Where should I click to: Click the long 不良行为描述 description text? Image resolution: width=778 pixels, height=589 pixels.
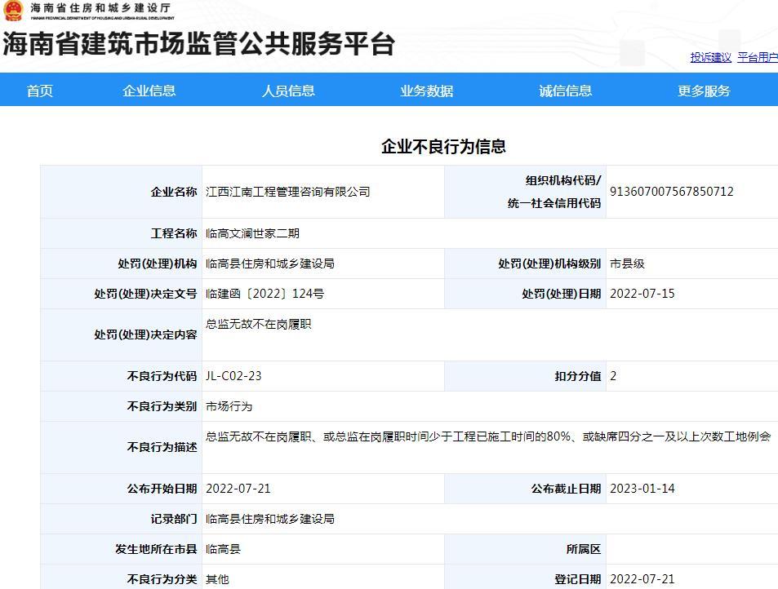coord(488,436)
